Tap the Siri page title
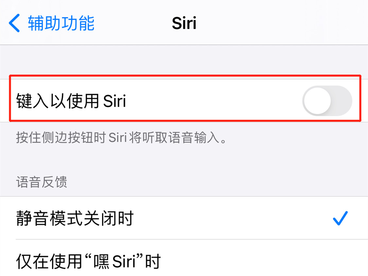The image size is (368, 276). (x=184, y=23)
